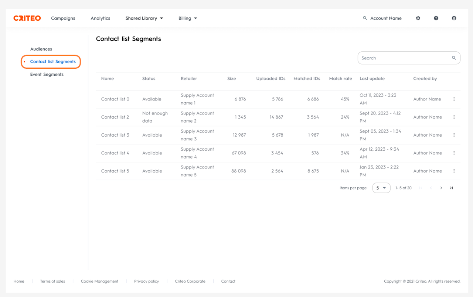Expand the Shared Library dropdown
Viewport: 473px width, 297px height.
coord(144,18)
